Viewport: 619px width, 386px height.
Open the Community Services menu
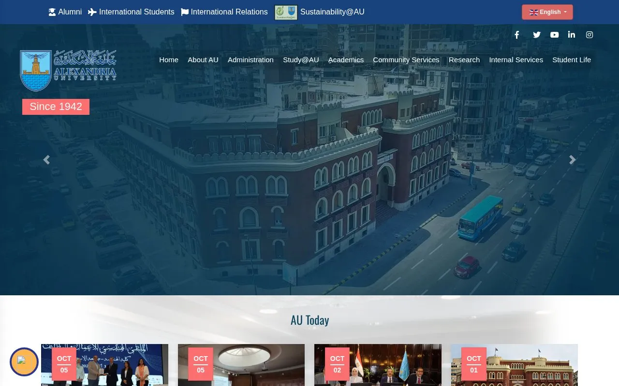(x=406, y=60)
